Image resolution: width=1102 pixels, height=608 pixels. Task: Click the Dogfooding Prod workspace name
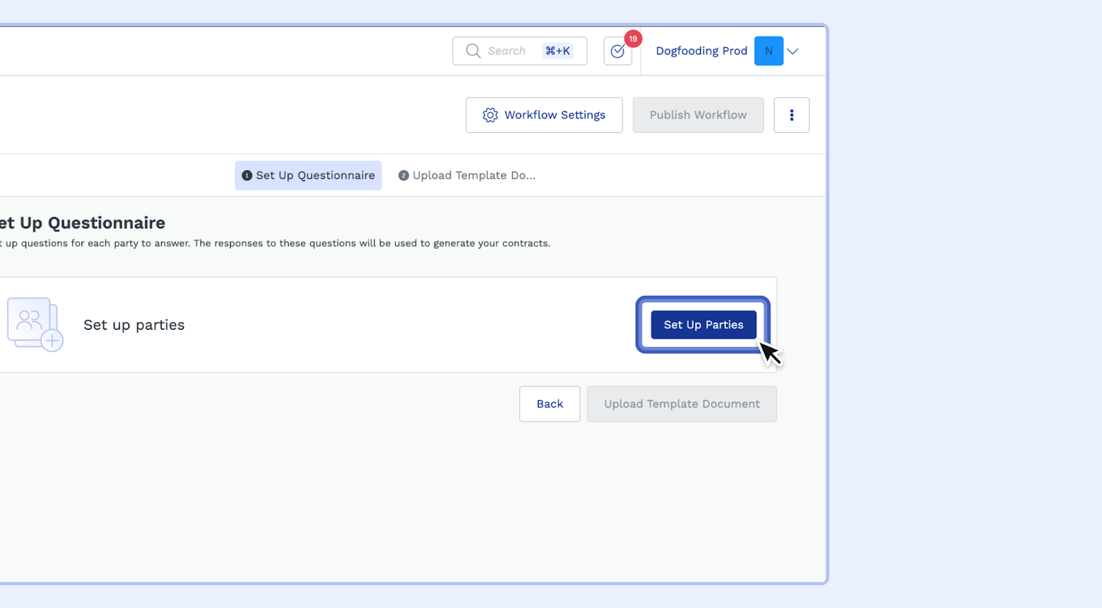pyautogui.click(x=701, y=51)
